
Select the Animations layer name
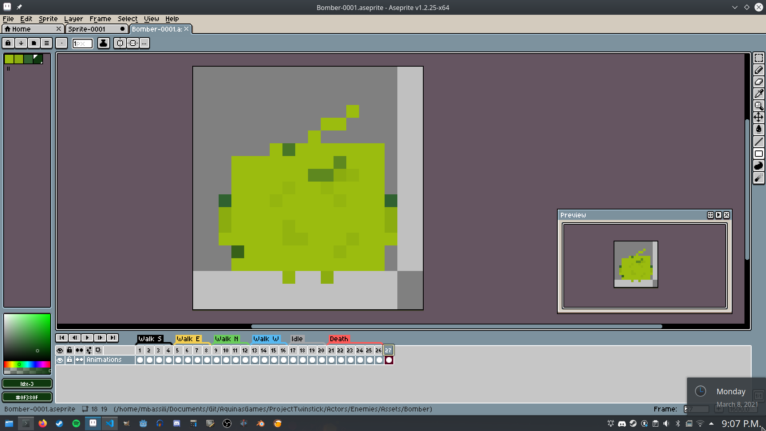click(x=110, y=360)
